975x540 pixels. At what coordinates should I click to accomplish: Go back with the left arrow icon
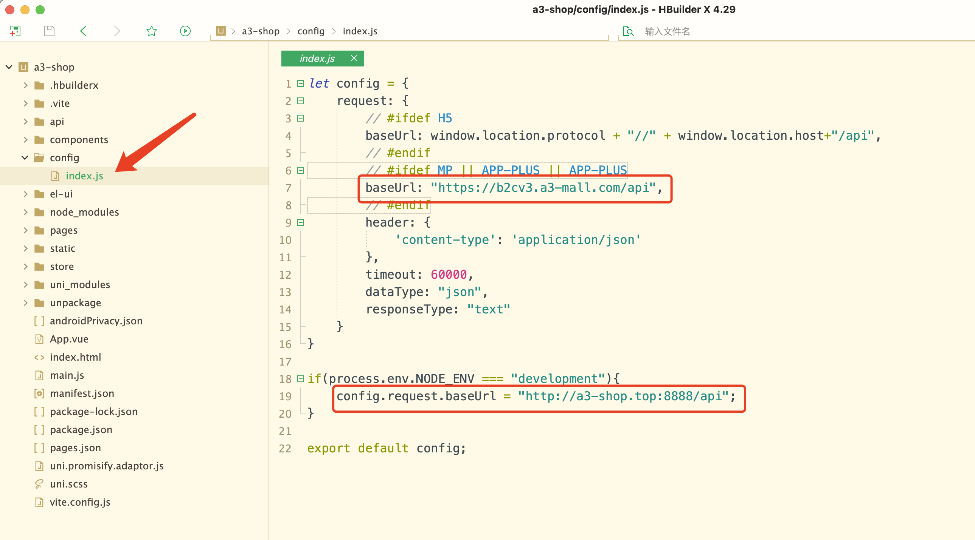(84, 31)
